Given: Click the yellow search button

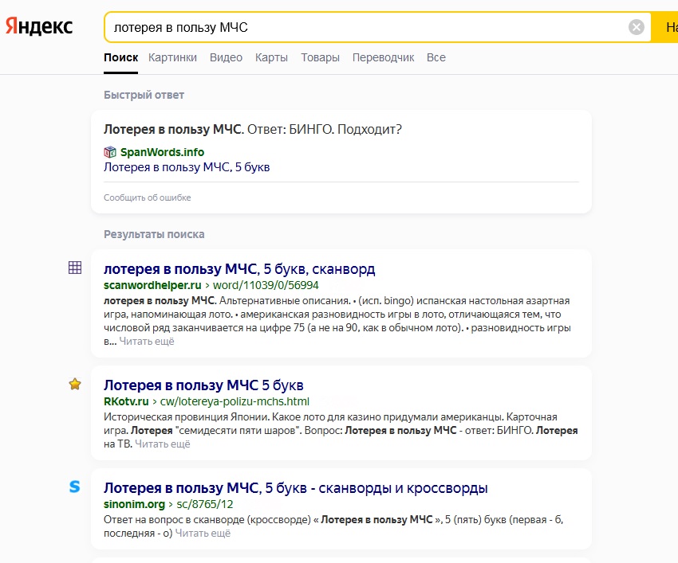Looking at the screenshot, I should point(665,27).
